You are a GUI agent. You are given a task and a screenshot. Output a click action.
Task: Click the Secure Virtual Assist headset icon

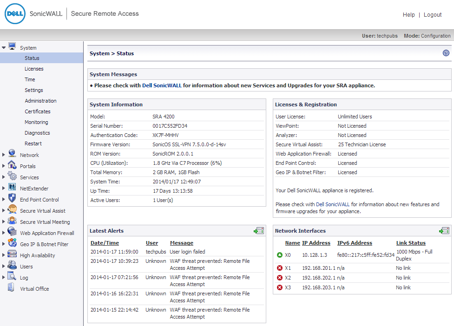pyautogui.click(x=12, y=209)
